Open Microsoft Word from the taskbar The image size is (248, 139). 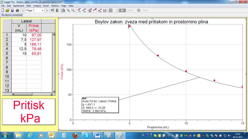click(98, 135)
